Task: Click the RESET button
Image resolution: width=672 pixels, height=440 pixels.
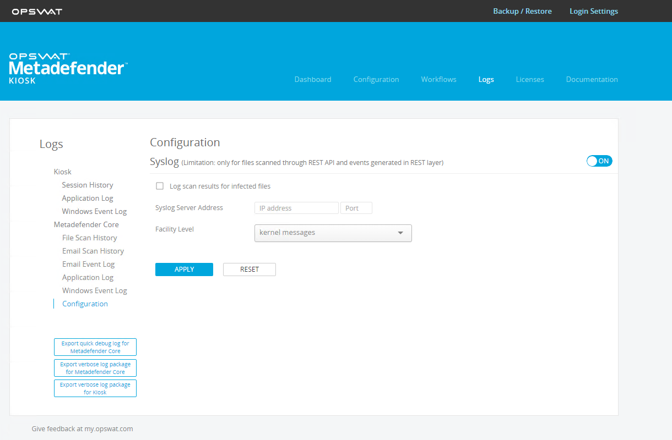Action: click(x=250, y=269)
